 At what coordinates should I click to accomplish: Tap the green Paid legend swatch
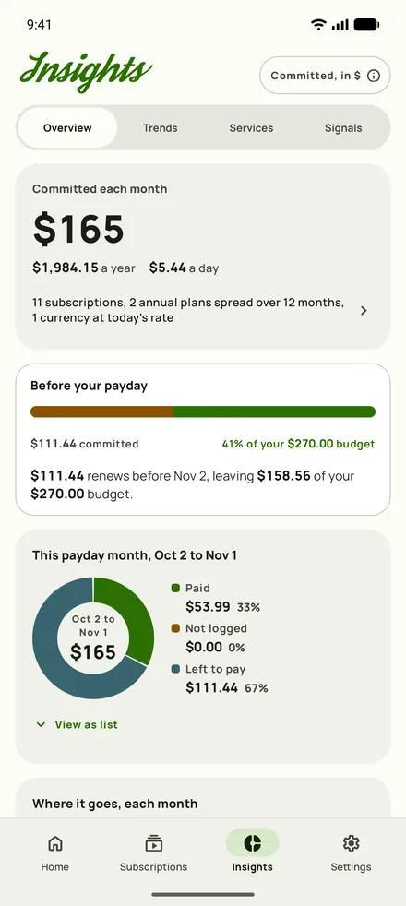point(175,589)
